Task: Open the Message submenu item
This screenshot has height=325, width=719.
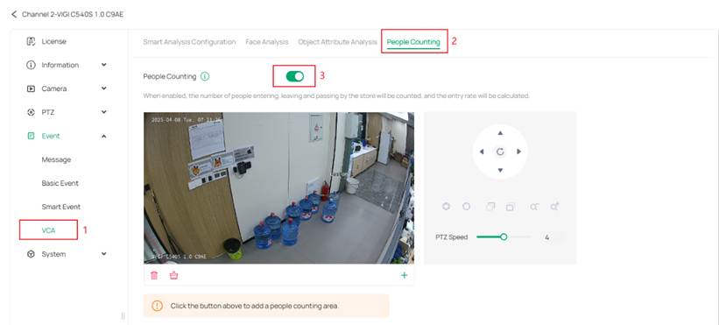Action: coord(56,159)
